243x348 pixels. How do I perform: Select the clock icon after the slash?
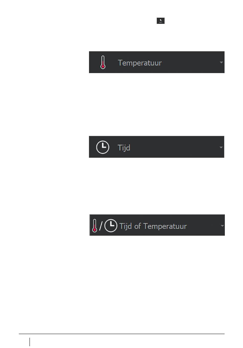pyautogui.click(x=111, y=225)
